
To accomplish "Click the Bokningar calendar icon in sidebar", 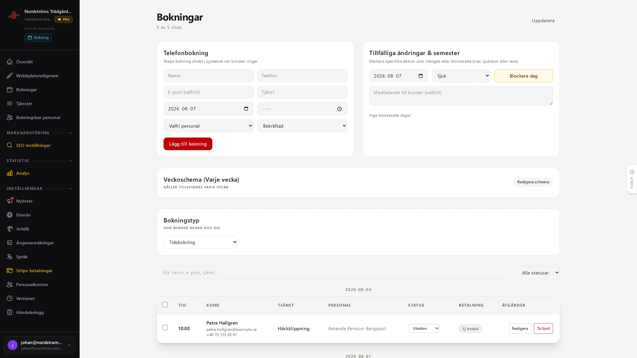I will coord(10,89).
